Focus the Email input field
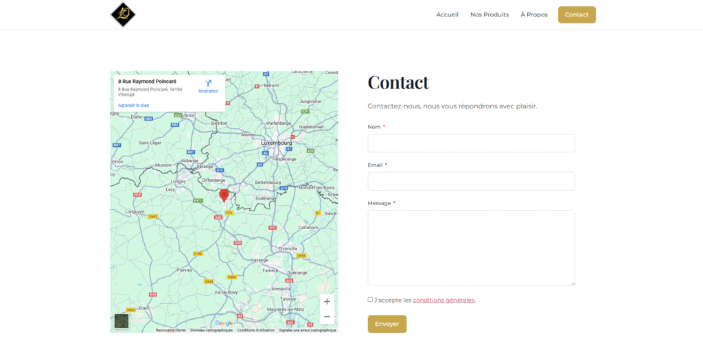The height and width of the screenshot is (354, 703). pyautogui.click(x=471, y=181)
